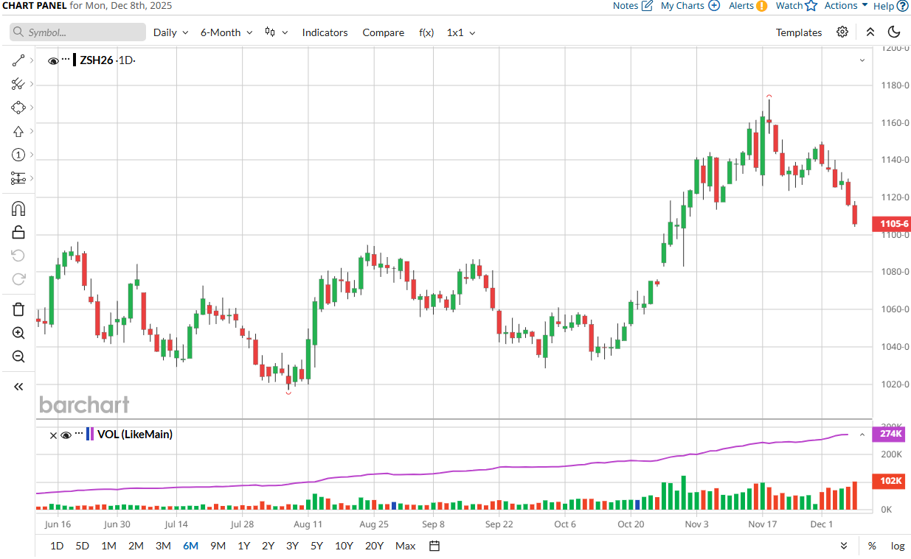The width and height of the screenshot is (911, 559).
Task: Select the 1D range button
Action: (57, 546)
